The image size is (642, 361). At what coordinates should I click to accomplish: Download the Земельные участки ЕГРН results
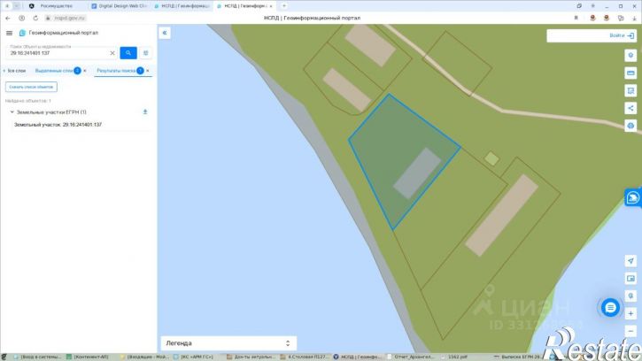click(145, 111)
